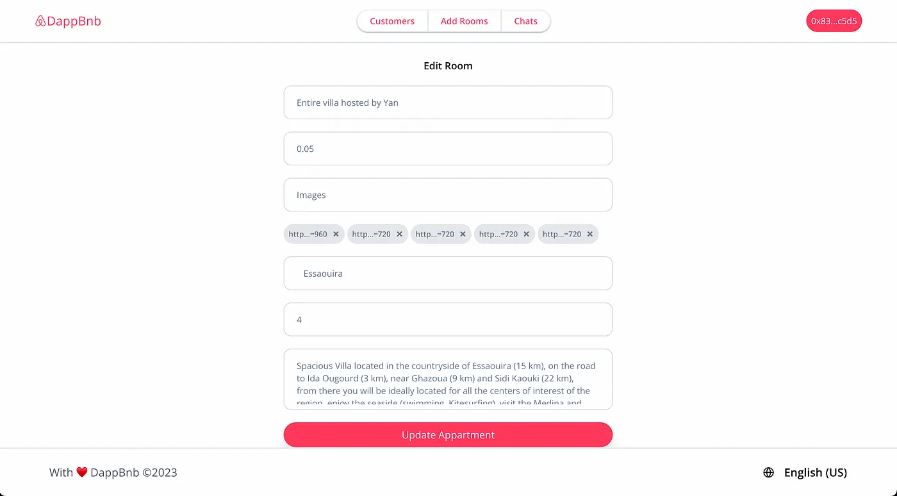Edit the Essaouira location field

pyautogui.click(x=448, y=274)
